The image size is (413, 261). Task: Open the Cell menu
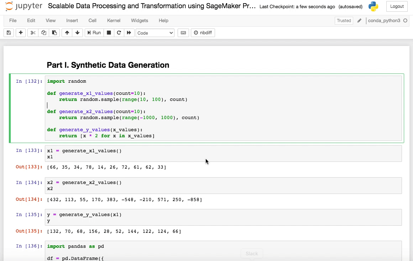[x=93, y=21]
